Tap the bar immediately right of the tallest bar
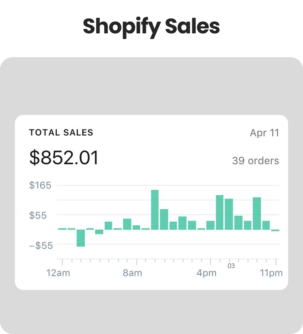Image resolution: width=303 pixels, height=334 pixels. click(164, 219)
